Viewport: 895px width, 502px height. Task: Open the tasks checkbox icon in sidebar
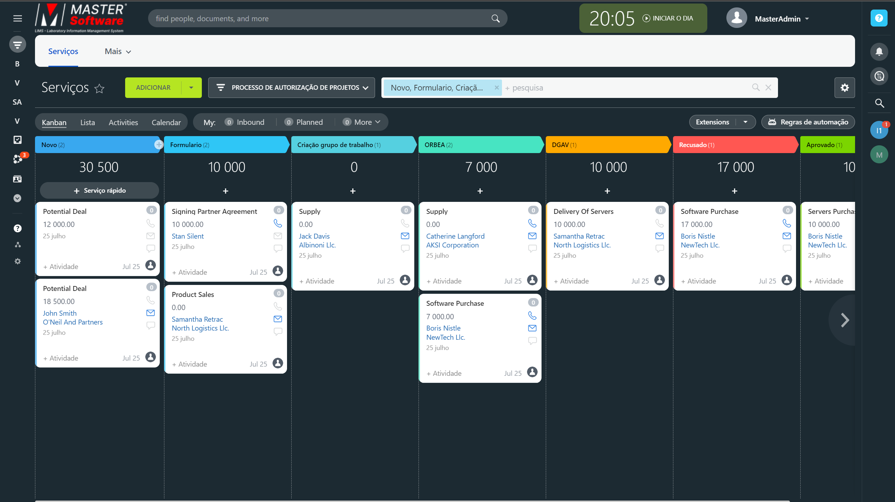point(17,140)
